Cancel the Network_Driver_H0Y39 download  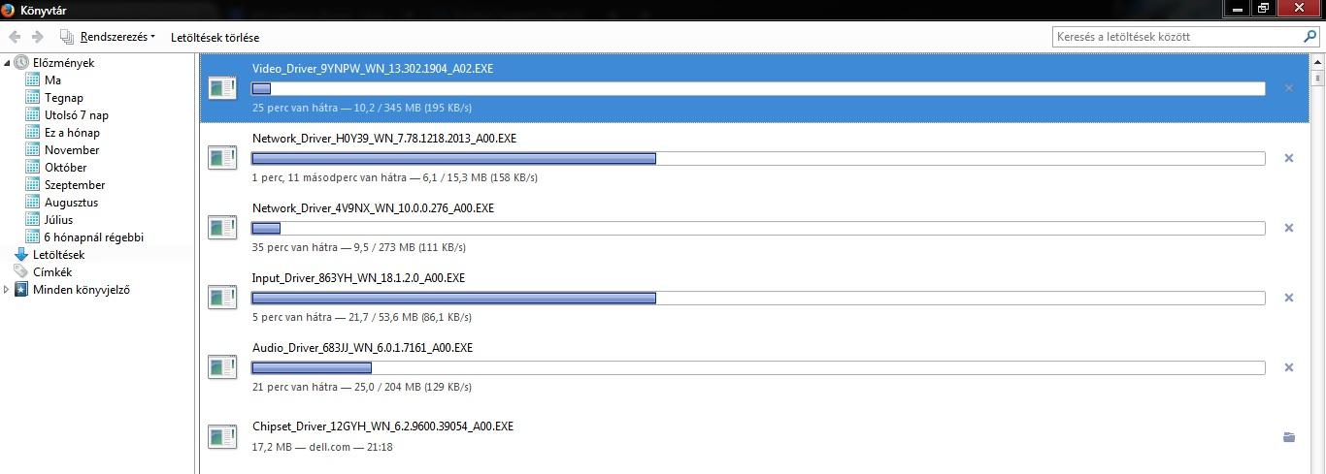pyautogui.click(x=1289, y=158)
